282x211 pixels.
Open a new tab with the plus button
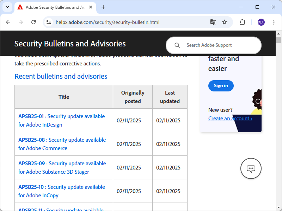click(x=103, y=7)
